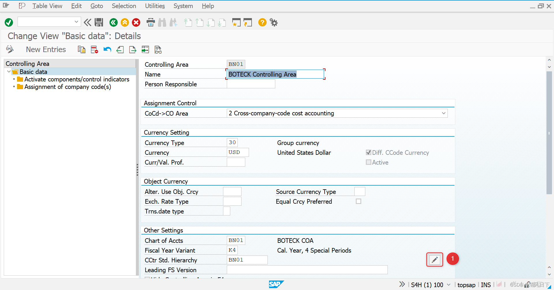The image size is (554, 290).
Task: Click the scroll up arrow at the top of the details scrollbar
Action: coord(549,60)
